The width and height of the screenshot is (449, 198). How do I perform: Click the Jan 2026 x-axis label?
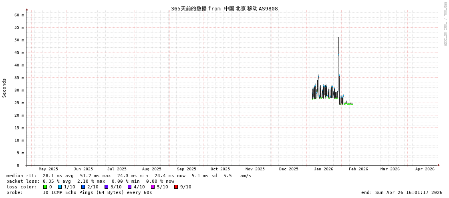pyautogui.click(x=323, y=169)
